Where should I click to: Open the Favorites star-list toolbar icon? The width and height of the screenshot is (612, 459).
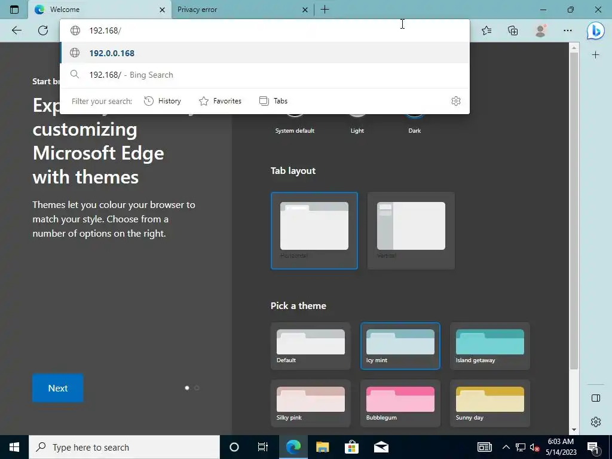click(486, 30)
